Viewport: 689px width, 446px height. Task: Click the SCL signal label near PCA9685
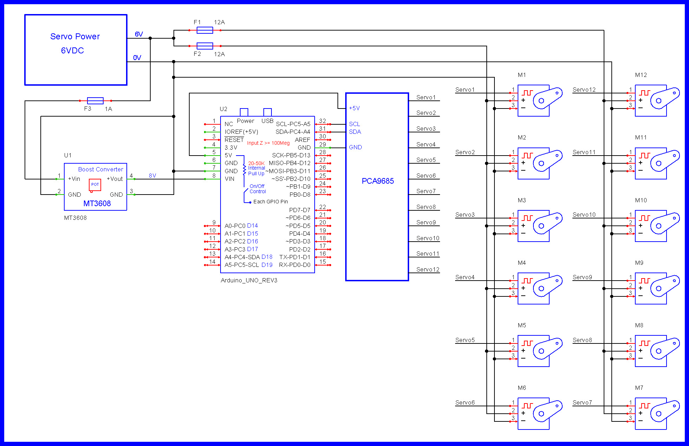[355, 124]
